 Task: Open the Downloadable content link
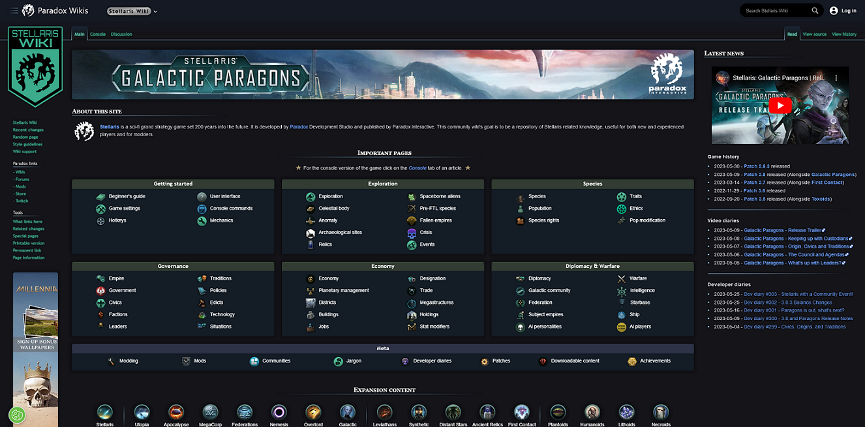[x=575, y=361]
